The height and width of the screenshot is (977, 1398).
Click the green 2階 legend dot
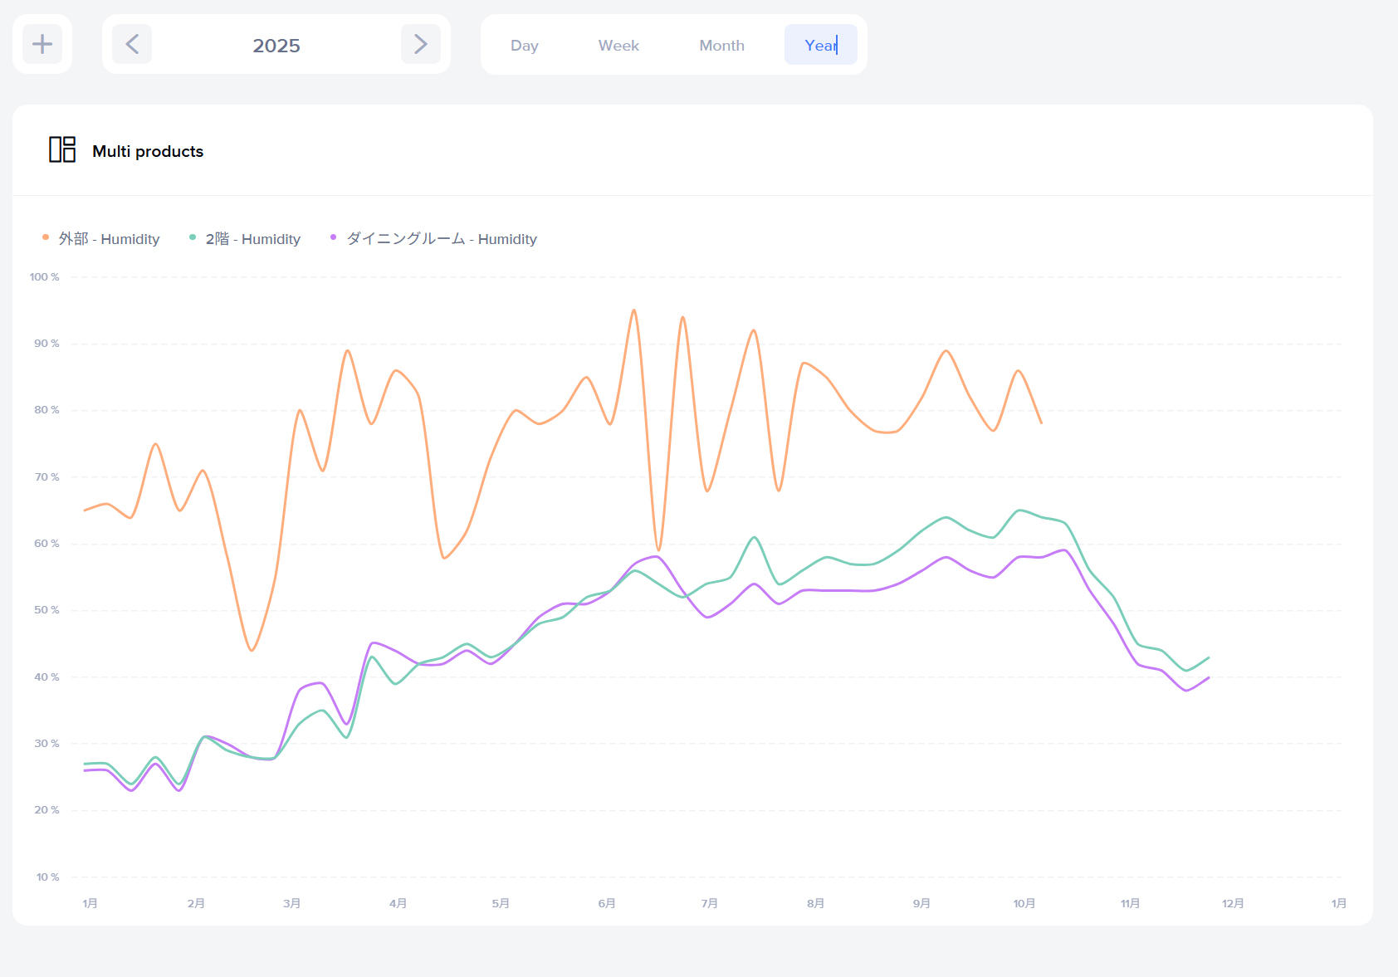coord(193,237)
